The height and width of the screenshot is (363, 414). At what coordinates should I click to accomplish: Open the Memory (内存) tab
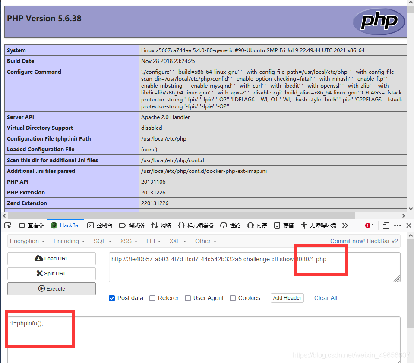point(257,225)
